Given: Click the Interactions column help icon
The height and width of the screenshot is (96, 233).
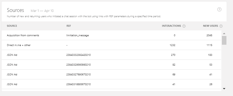Looking at the screenshot, I should pos(184,26).
